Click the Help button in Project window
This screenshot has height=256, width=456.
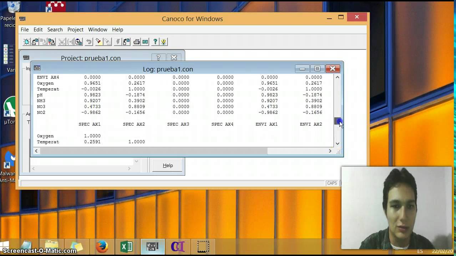point(168,165)
